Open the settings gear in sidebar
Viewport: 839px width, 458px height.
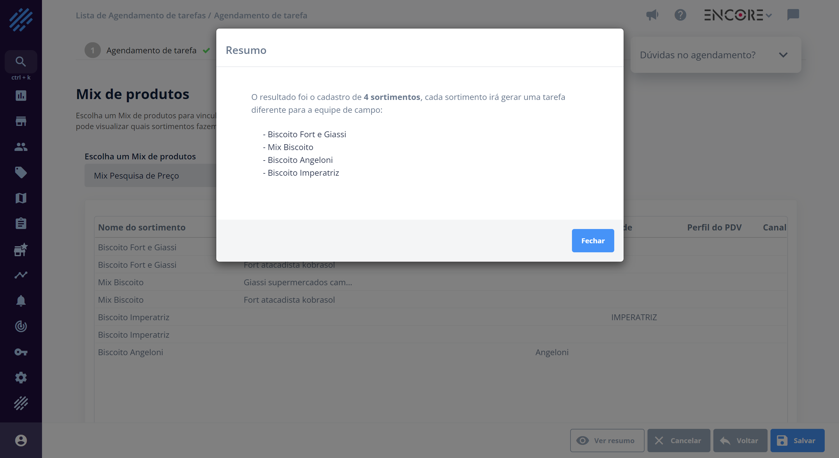[21, 378]
